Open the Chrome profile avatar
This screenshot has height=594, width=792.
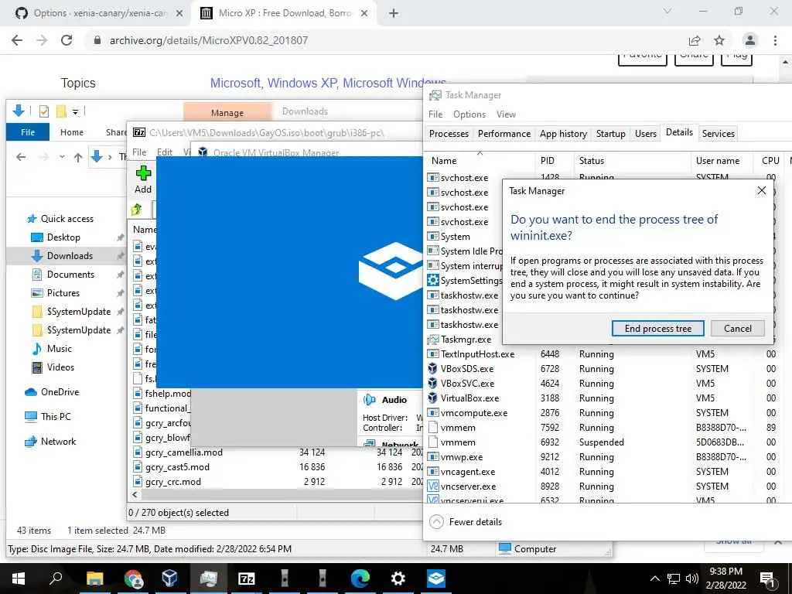pyautogui.click(x=750, y=40)
